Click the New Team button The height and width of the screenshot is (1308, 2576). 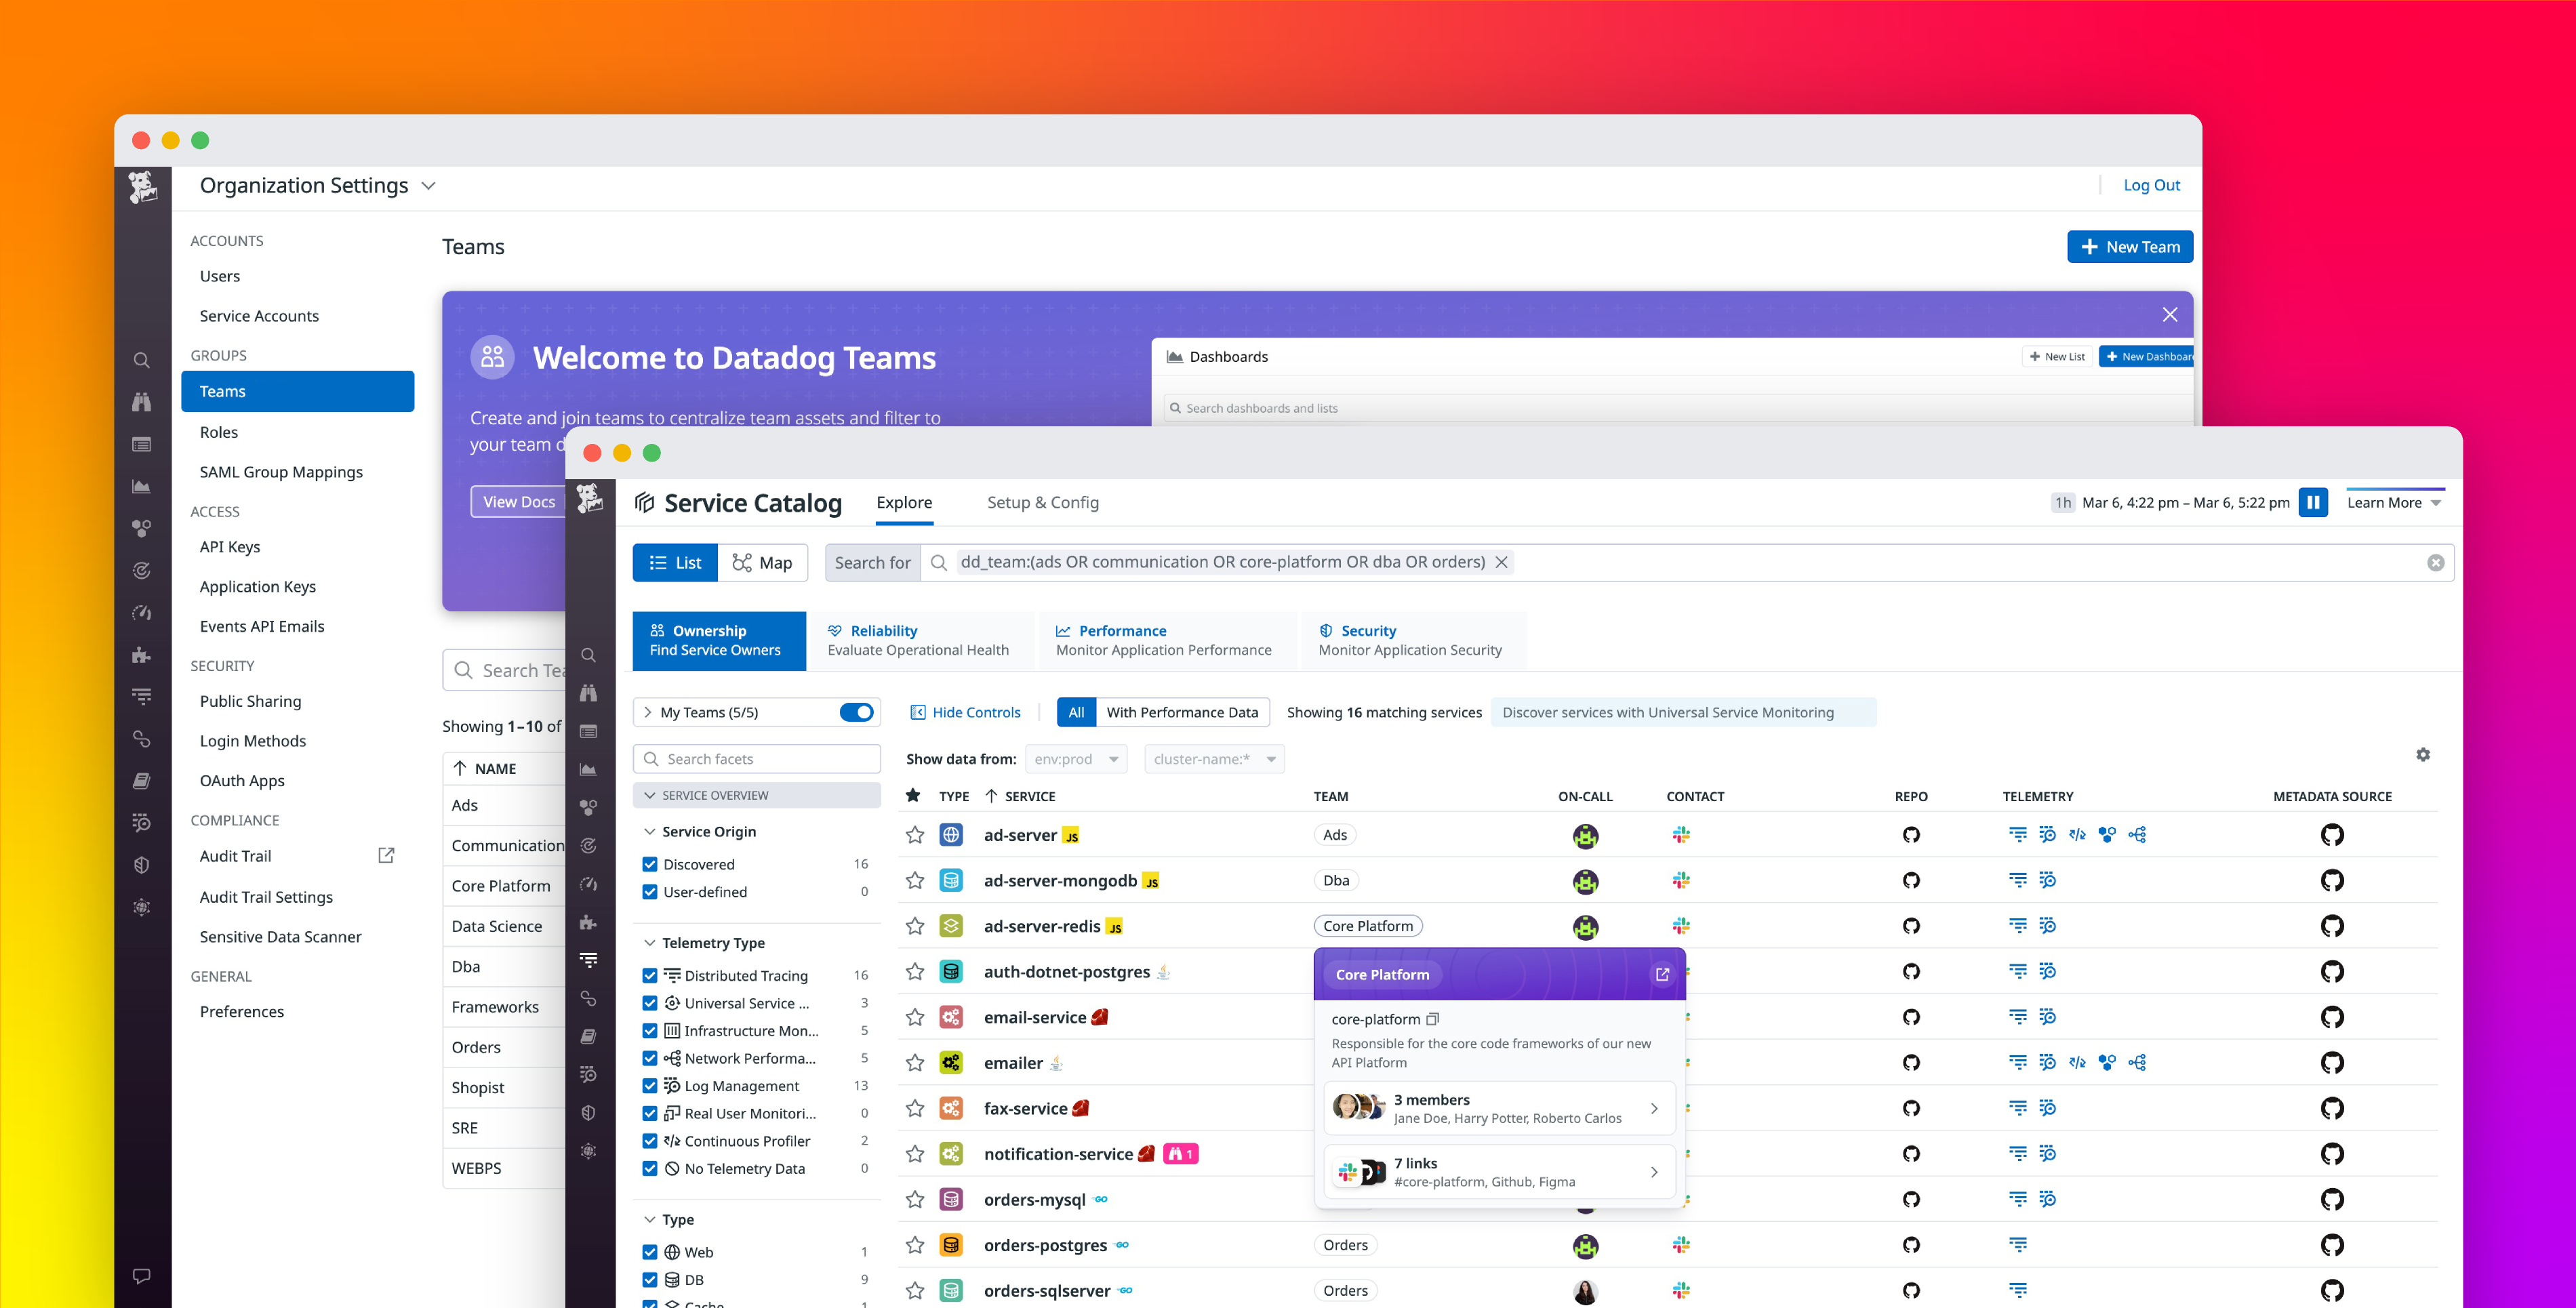point(2130,246)
